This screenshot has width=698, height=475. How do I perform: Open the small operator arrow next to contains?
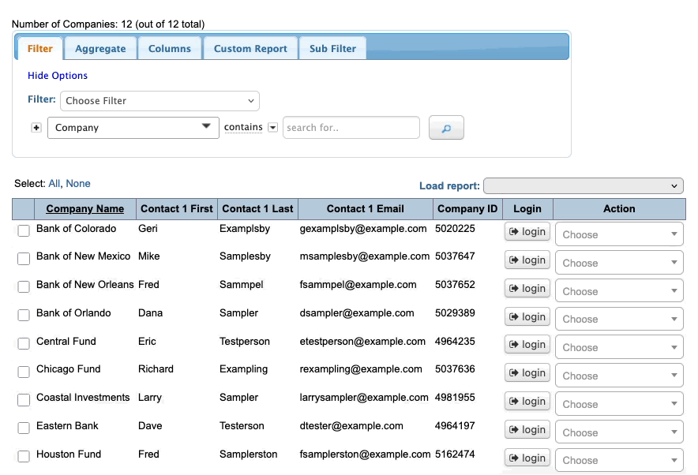coord(273,128)
